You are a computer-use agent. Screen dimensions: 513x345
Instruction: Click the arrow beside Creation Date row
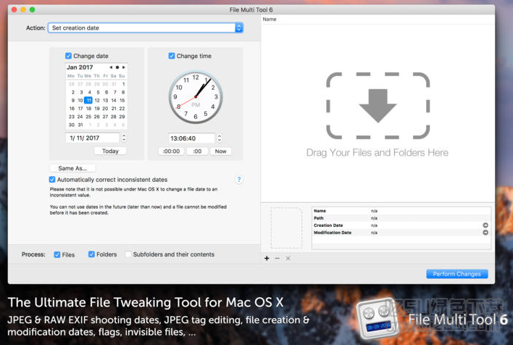tap(485, 225)
